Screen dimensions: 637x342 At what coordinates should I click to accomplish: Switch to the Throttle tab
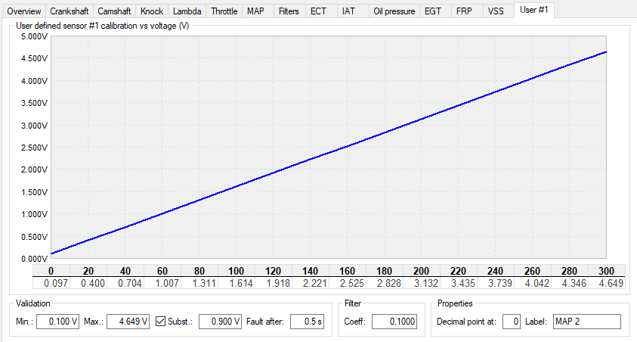click(224, 11)
